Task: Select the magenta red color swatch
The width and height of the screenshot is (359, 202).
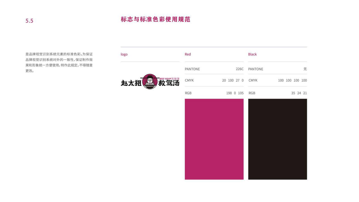Action: tap(214, 139)
